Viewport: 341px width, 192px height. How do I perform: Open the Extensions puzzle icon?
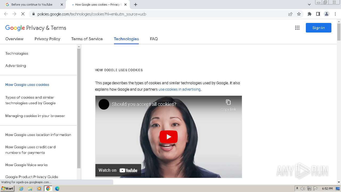point(309,14)
